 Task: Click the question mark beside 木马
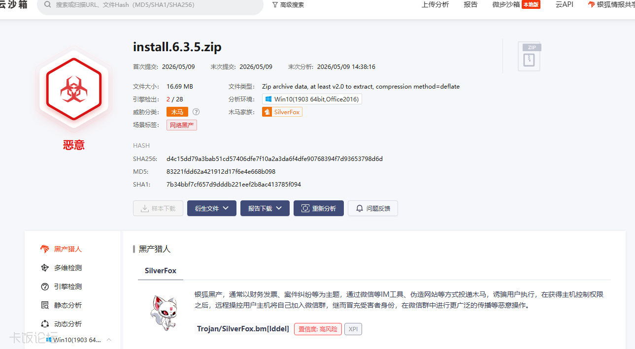click(x=196, y=112)
